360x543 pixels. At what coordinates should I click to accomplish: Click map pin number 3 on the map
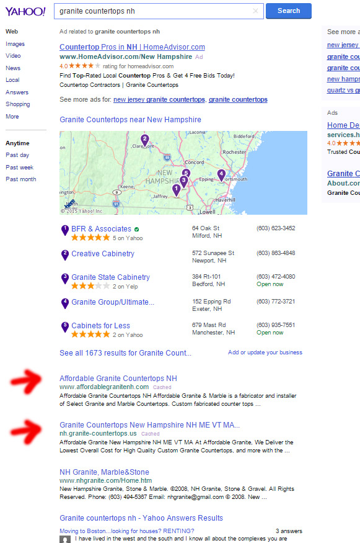[x=183, y=181]
